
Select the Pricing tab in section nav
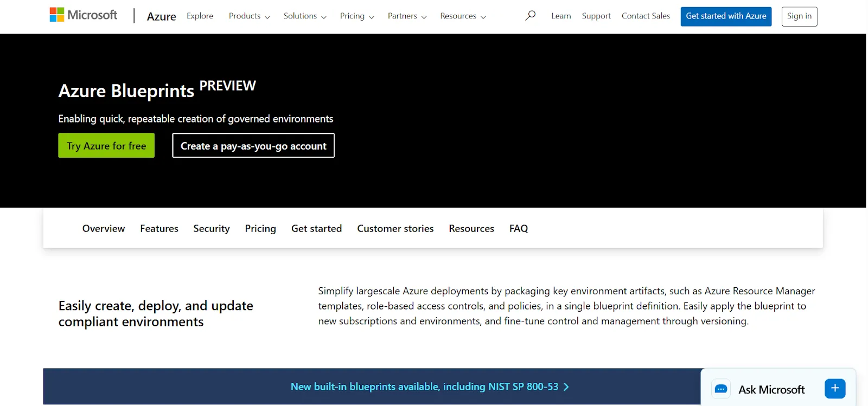click(260, 228)
